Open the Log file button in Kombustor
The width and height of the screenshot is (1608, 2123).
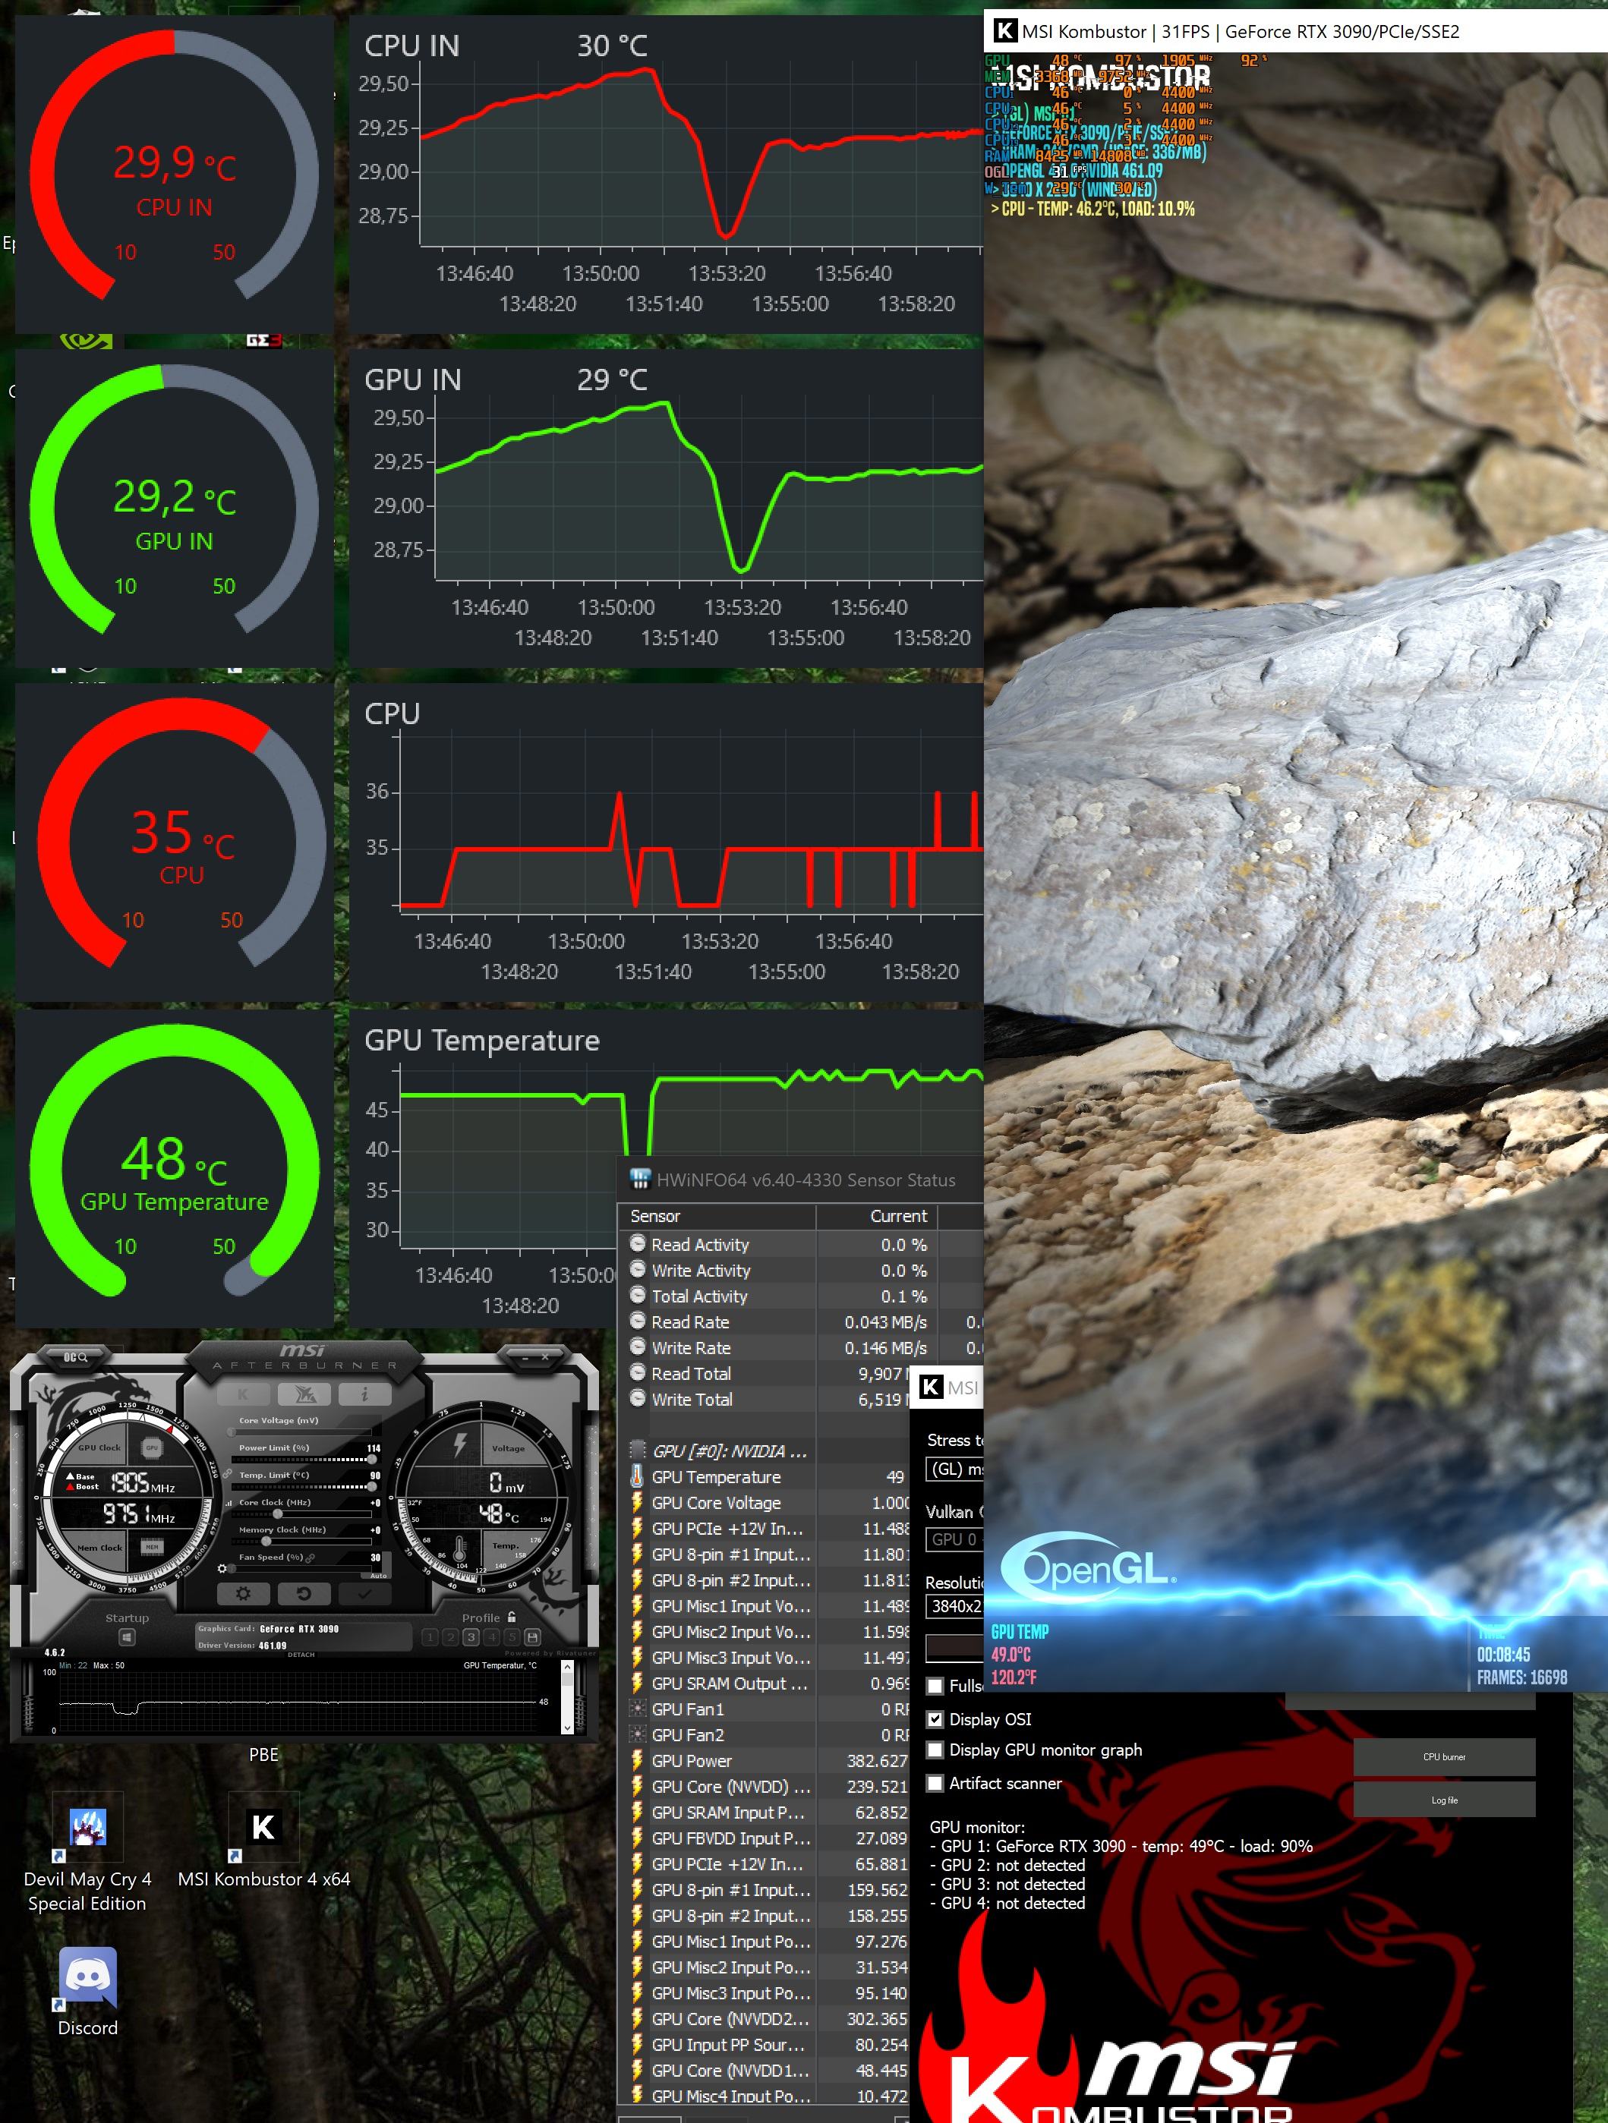coord(1444,1800)
